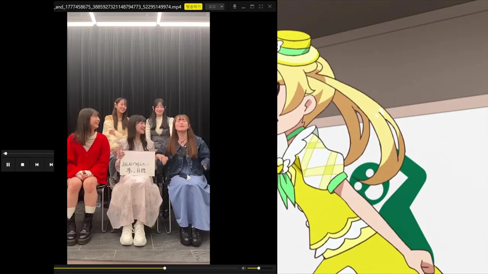Viewport: 488px width, 274px height.
Task: Open the 모드 mode dropdown
Action: [x=215, y=6]
